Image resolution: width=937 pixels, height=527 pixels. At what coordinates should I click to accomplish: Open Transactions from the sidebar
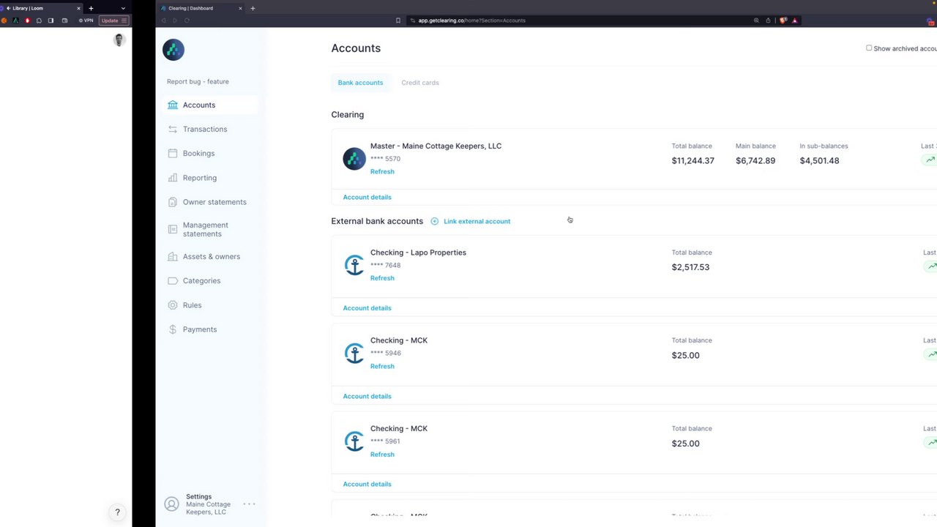tap(204, 130)
